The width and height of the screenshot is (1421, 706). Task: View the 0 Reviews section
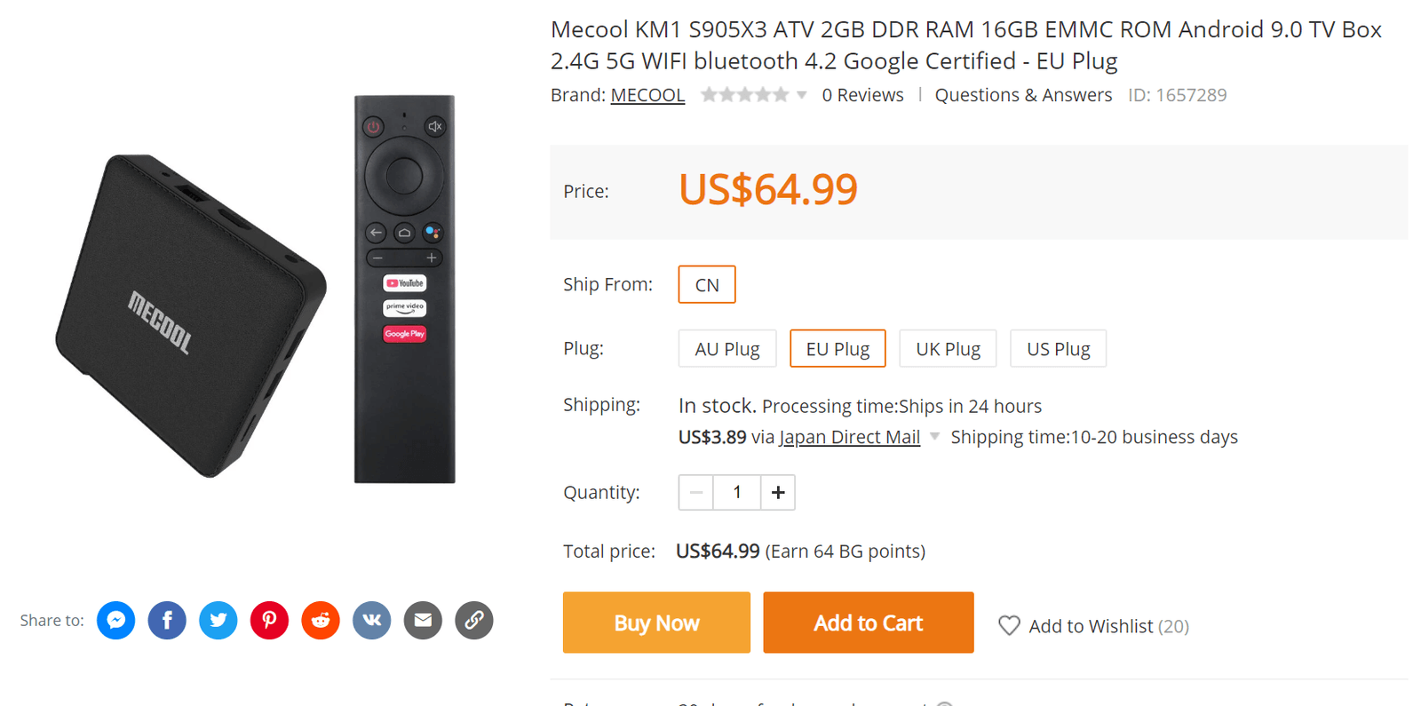[x=862, y=95]
